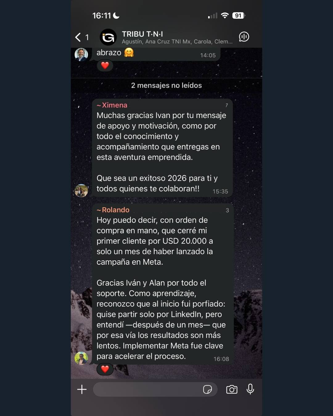The height and width of the screenshot is (416, 333).
Task: Tap the group participants list subtitle
Action: point(177,42)
